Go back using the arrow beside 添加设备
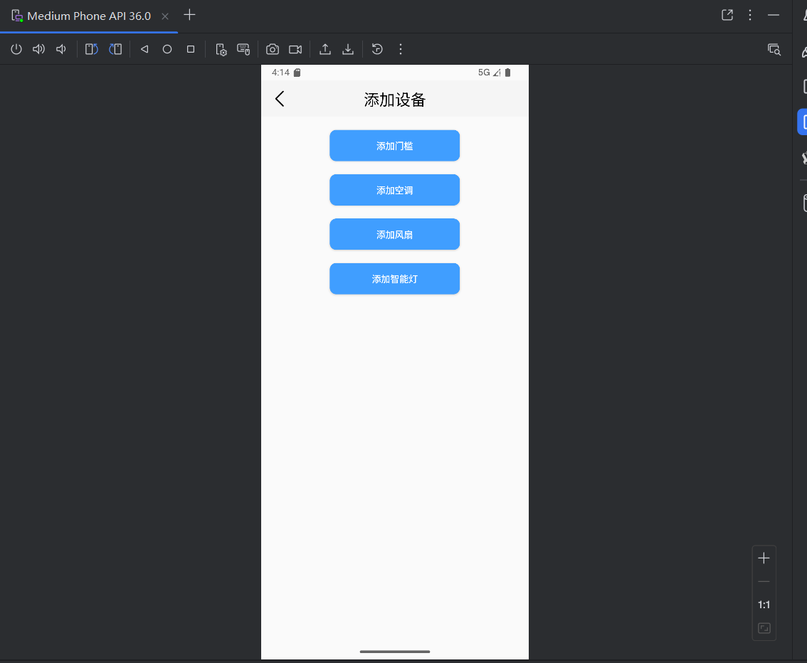This screenshot has height=663, width=807. tap(280, 99)
